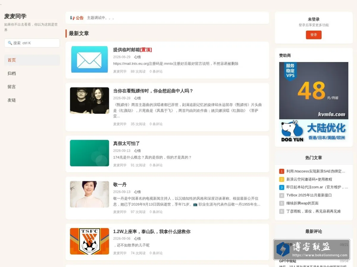
Task: Open 归档 in the sidebar
Action: [32, 73]
